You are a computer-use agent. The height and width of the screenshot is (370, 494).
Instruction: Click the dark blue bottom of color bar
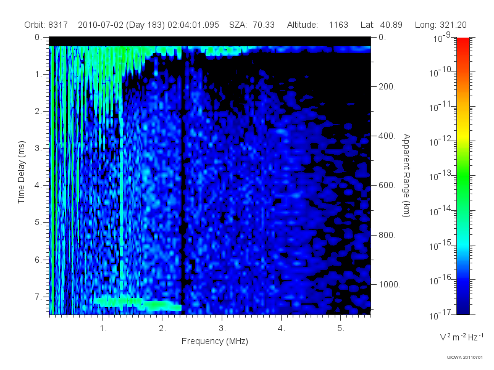tap(463, 306)
